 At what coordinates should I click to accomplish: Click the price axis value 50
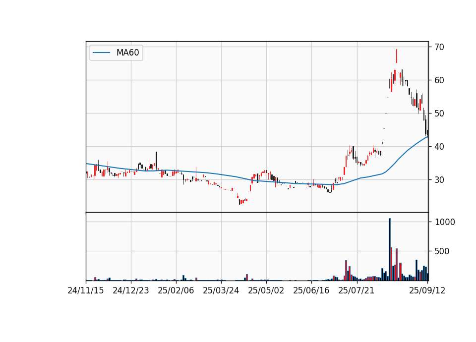pyautogui.click(x=439, y=114)
